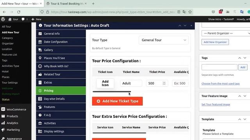Move the Tags panel up
Viewport: 250px width, 140px height.
239,58
